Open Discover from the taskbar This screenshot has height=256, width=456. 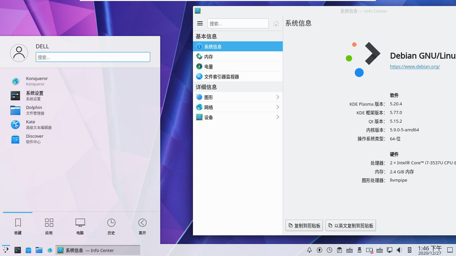(28, 250)
